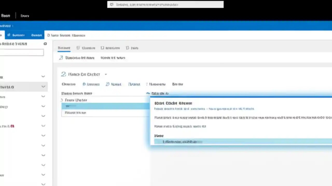Click the icon on the Cluster tab label

click(78, 48)
